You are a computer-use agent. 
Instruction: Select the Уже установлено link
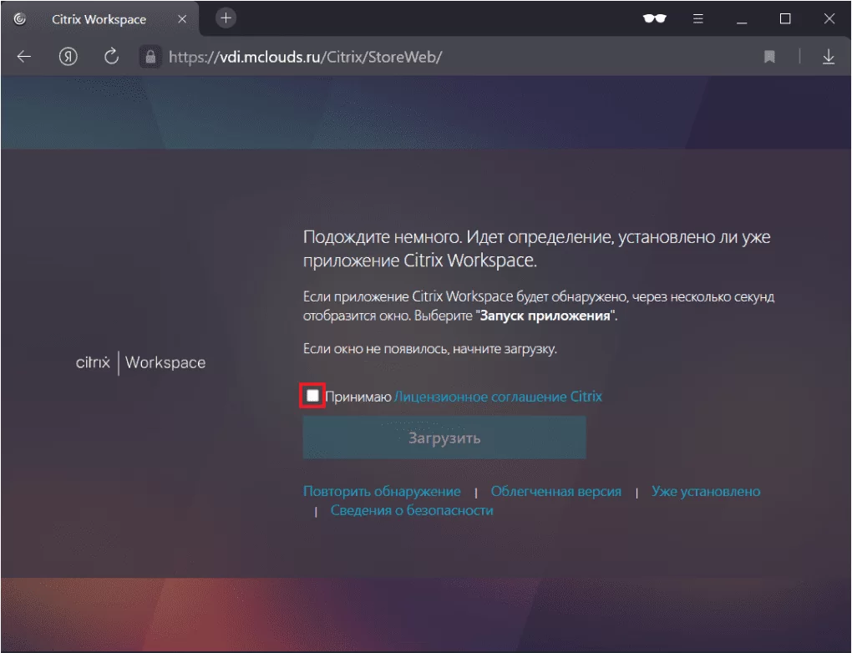pos(706,491)
